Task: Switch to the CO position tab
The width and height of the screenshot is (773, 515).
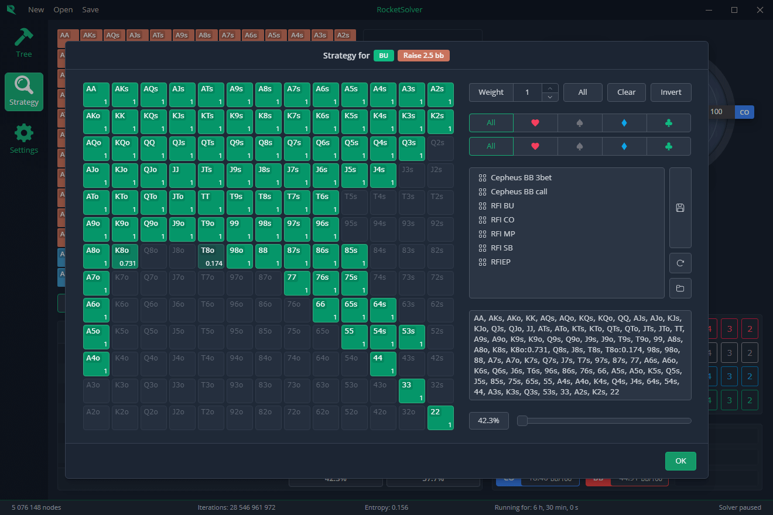Action: [x=745, y=111]
